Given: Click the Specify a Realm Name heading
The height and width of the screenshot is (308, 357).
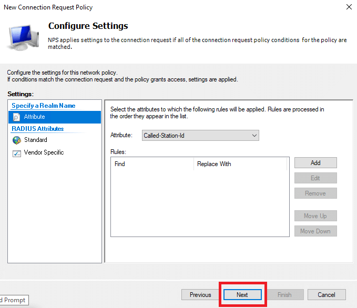Looking at the screenshot, I should [43, 106].
